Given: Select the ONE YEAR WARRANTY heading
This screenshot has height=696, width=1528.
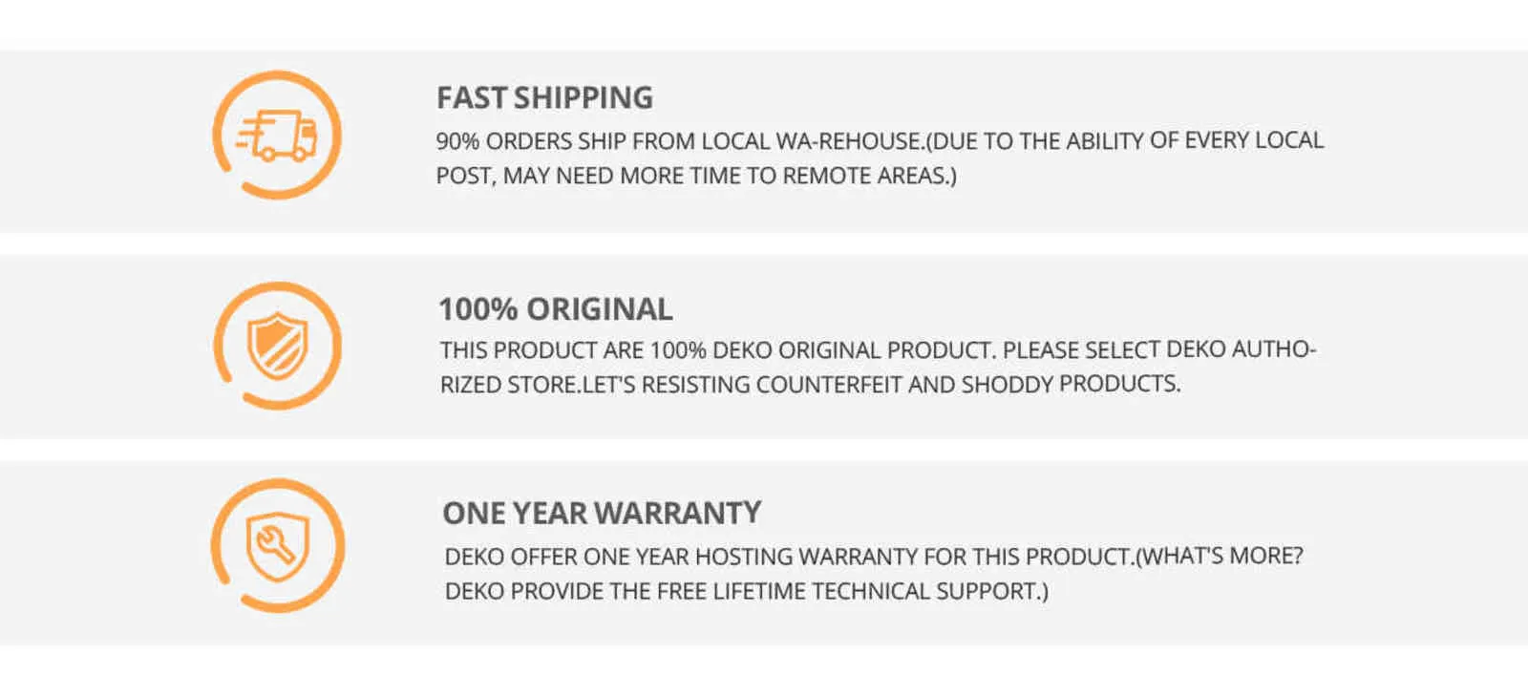Looking at the screenshot, I should [x=602, y=513].
